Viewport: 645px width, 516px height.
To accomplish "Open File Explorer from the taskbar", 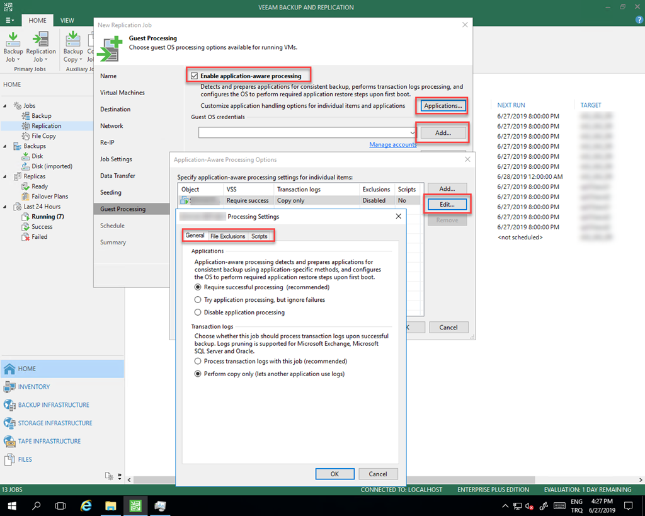I will click(x=111, y=506).
